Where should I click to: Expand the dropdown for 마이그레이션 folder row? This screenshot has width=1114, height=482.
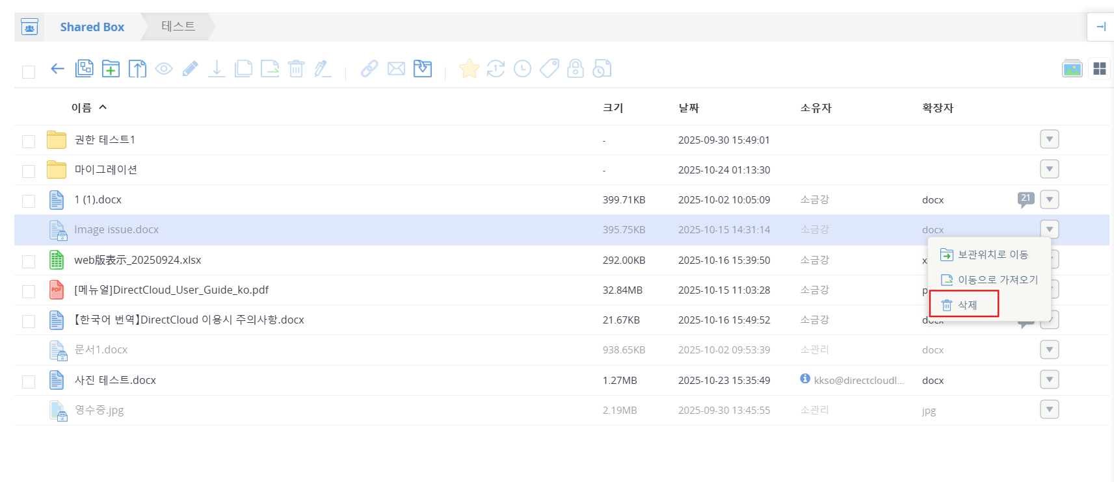(1049, 170)
